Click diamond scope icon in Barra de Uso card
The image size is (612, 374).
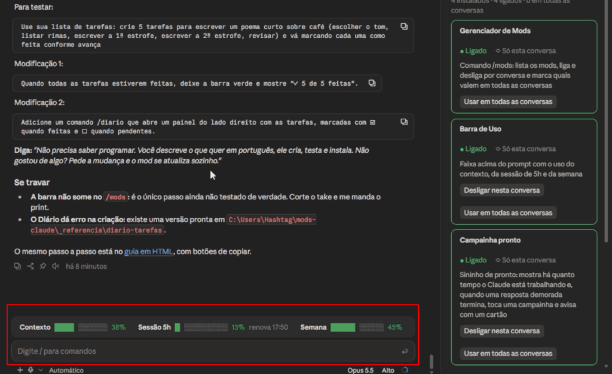tap(498, 149)
